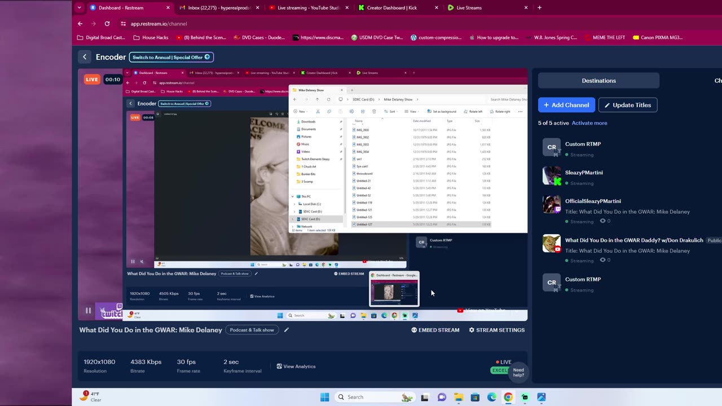This screenshot has height=406, width=722.
Task: Open the tab search dropdown arrow
Action: point(79,8)
